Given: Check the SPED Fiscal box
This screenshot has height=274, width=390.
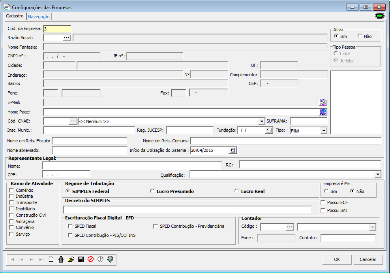Looking at the screenshot, I should click(x=70, y=226).
